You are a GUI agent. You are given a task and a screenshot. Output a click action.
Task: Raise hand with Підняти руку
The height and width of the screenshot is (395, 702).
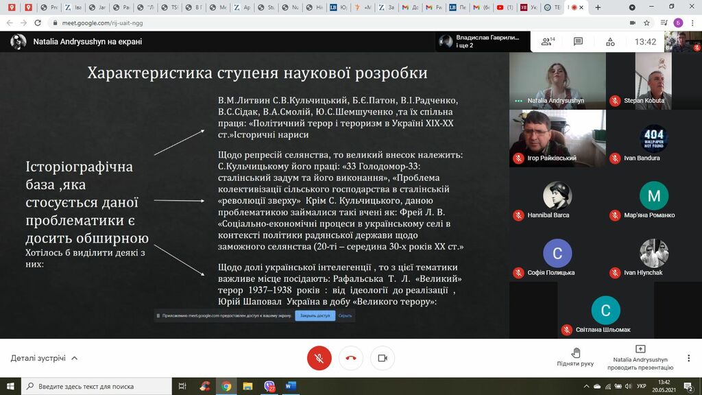[575, 357]
